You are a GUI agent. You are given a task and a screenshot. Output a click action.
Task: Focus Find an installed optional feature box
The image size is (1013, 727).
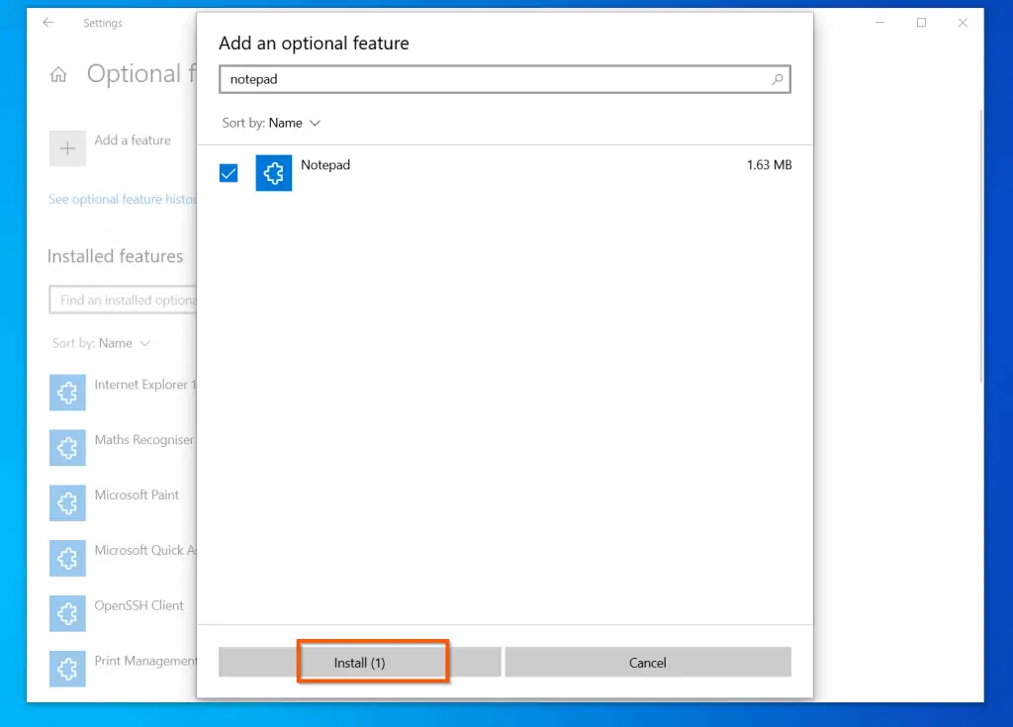[123, 300]
